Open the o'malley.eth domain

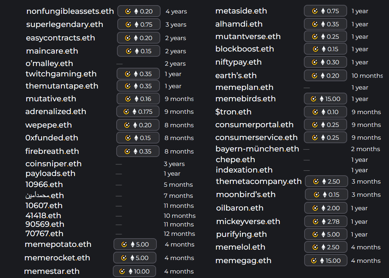(x=49, y=63)
